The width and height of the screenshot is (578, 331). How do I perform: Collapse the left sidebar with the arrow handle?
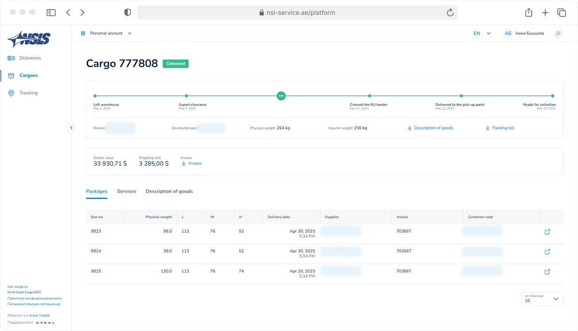coord(71,127)
